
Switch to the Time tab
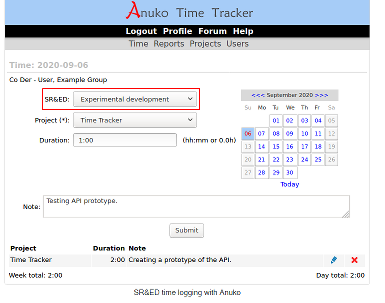coord(139,44)
